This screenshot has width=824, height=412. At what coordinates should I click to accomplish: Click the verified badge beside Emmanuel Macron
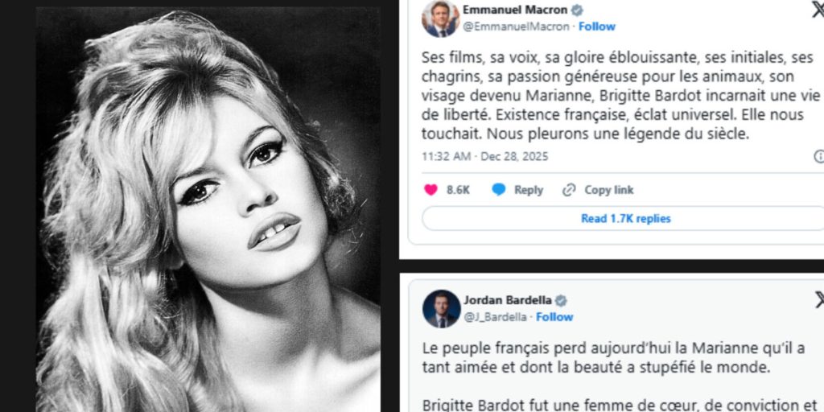[577, 10]
